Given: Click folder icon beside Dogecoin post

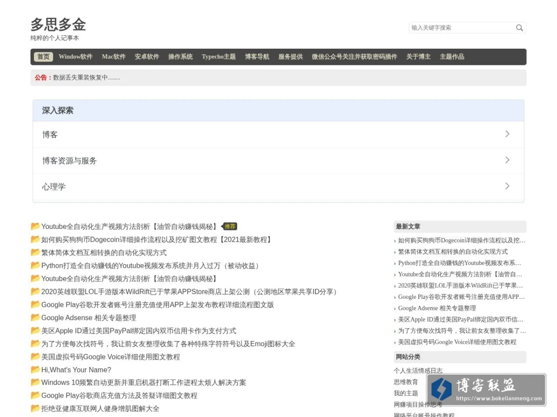Looking at the screenshot, I should click(x=35, y=239).
